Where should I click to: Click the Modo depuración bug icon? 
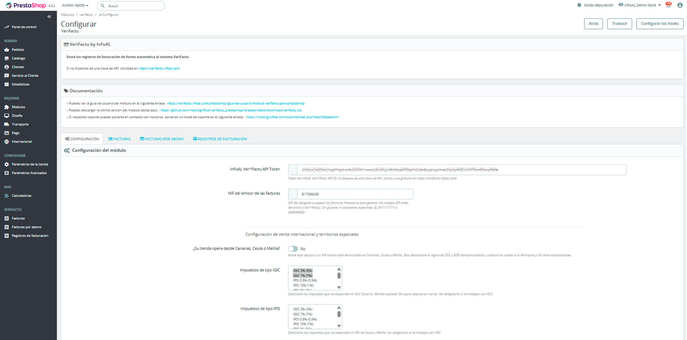(579, 5)
